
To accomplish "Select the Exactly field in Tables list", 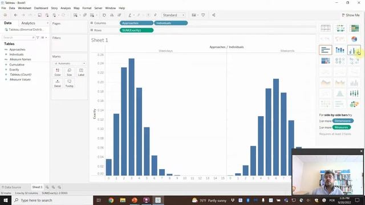I will [x=14, y=69].
